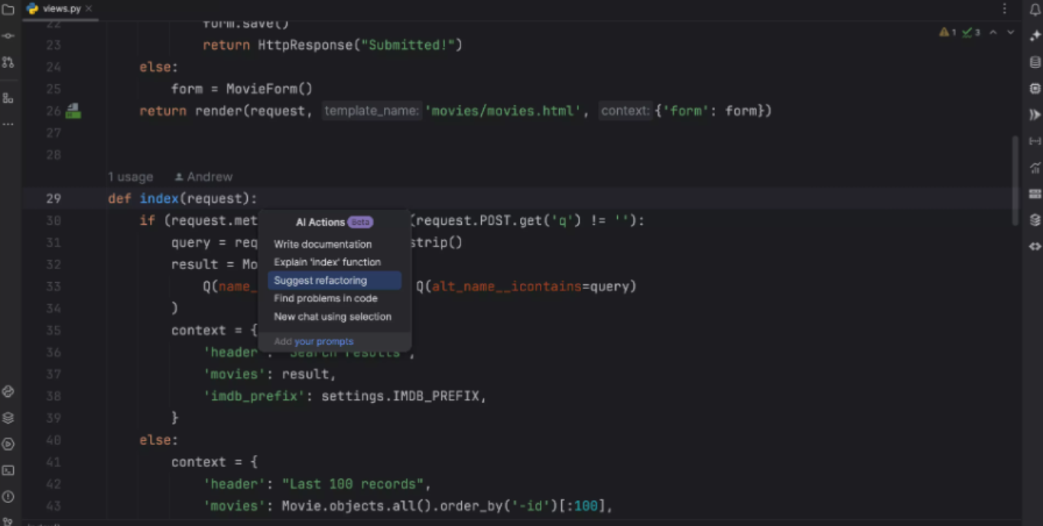
Task: Open the AI Assistant sparkle panel
Action: pos(1035,36)
